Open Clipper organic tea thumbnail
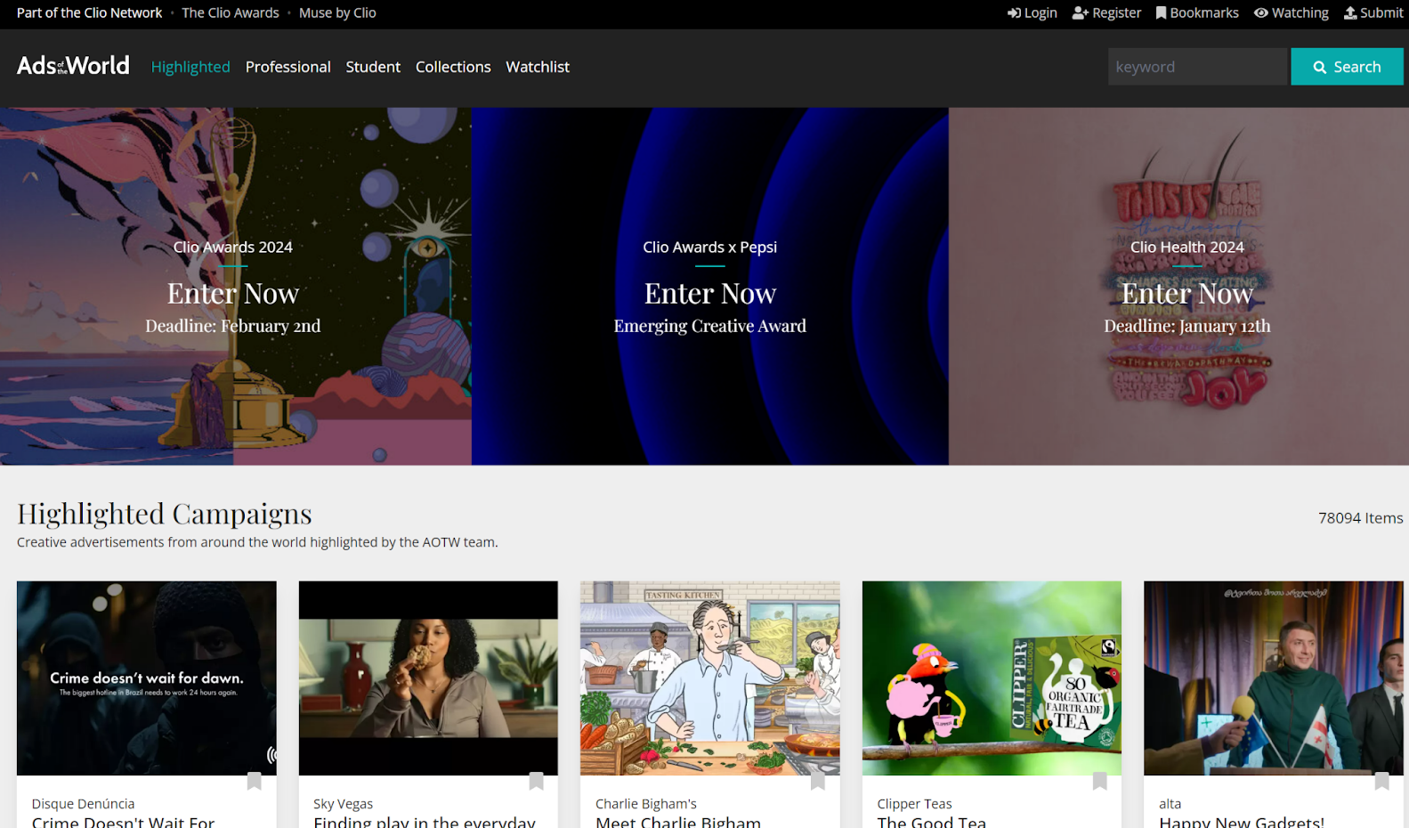Viewport: 1409px width, 828px height. click(x=992, y=678)
